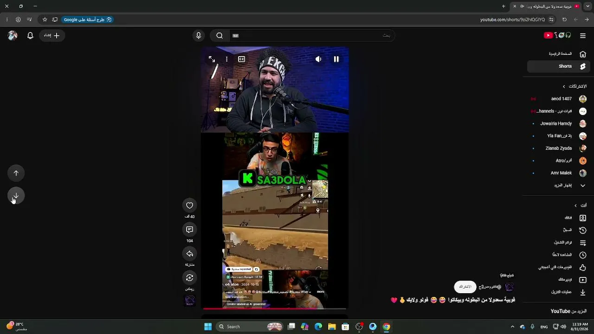This screenshot has height=334, width=594.
Task: Reload the page in Chrome
Action: click(x=564, y=19)
